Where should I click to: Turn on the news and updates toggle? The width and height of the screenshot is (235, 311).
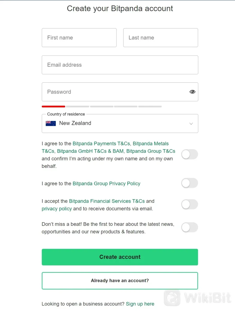tap(189, 228)
